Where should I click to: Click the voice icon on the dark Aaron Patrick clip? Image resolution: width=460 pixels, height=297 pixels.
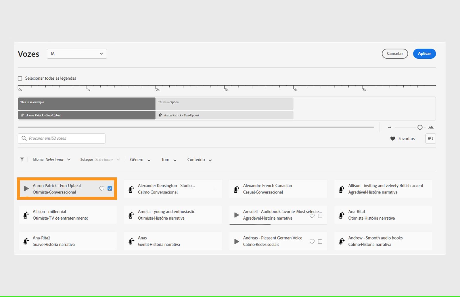23,115
